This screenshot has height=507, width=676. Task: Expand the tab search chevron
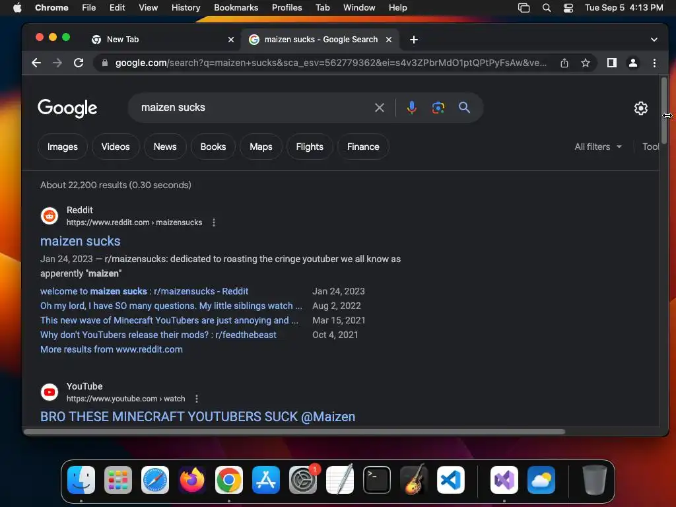[x=654, y=40]
